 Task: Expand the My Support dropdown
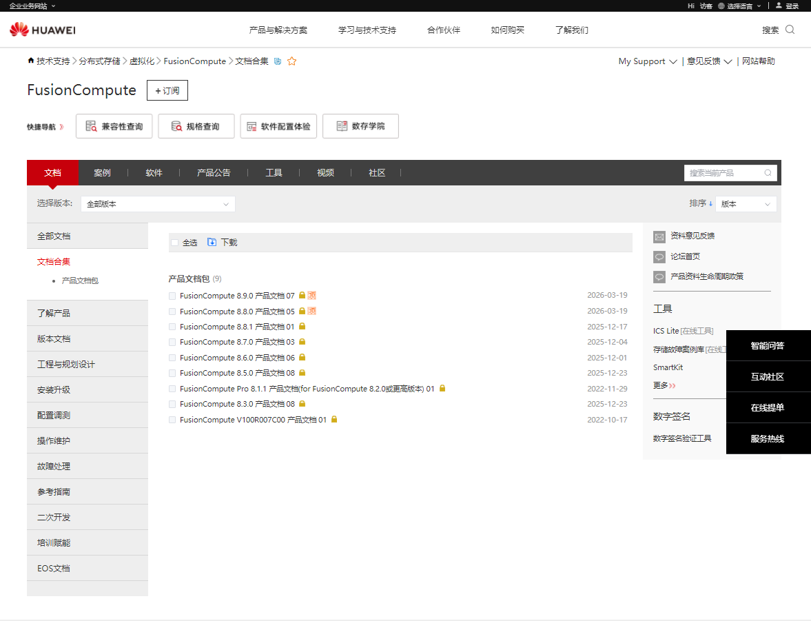[648, 61]
